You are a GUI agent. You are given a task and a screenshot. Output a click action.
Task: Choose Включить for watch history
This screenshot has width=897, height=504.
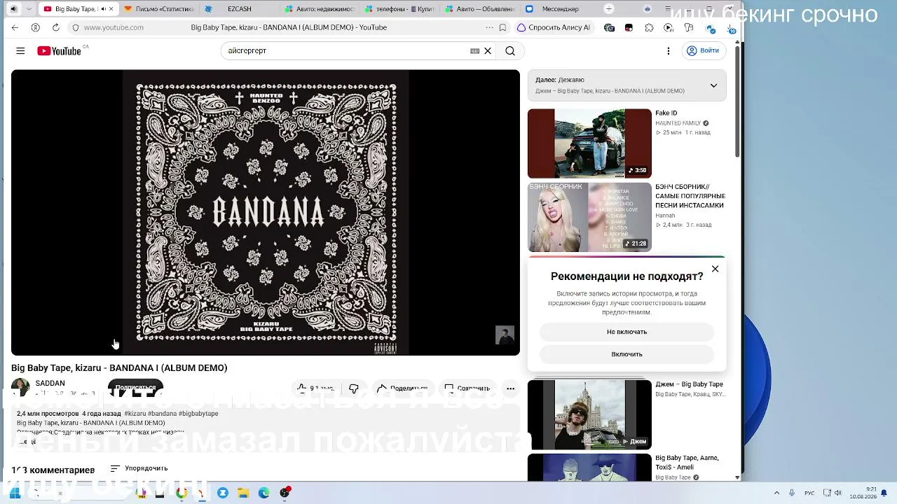[626, 354]
